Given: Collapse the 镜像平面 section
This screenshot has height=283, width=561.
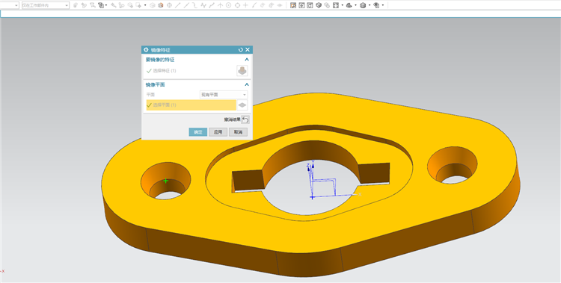Looking at the screenshot, I should click(247, 84).
